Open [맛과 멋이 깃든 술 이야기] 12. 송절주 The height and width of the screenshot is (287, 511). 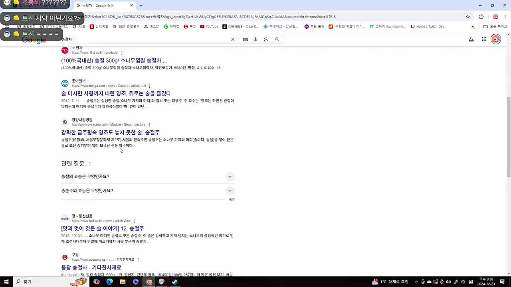tap(103, 228)
